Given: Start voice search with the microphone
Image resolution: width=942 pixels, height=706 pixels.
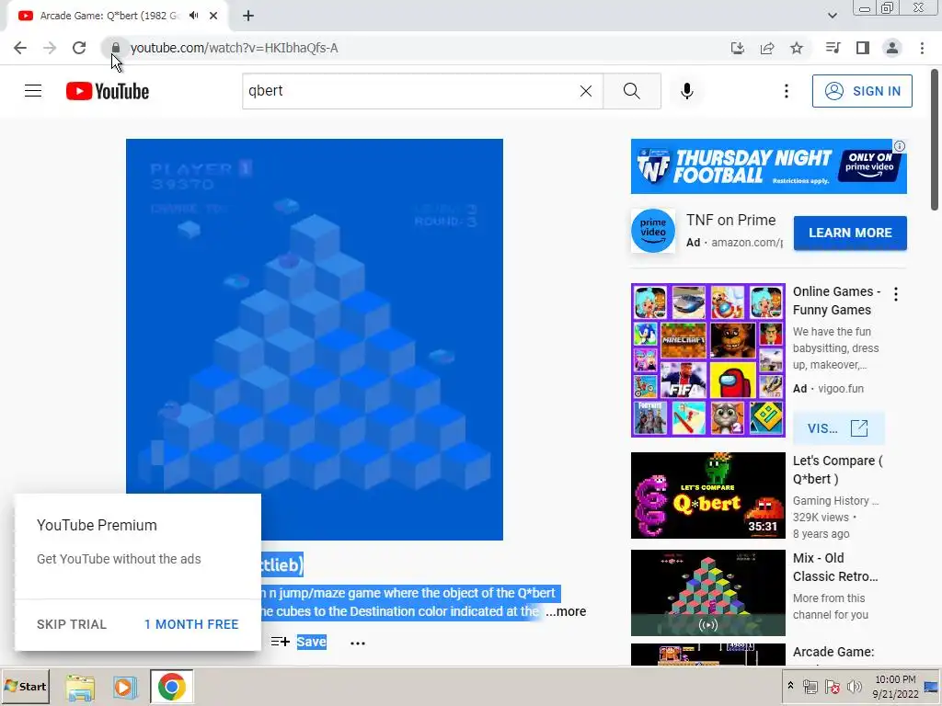Looking at the screenshot, I should point(687,91).
